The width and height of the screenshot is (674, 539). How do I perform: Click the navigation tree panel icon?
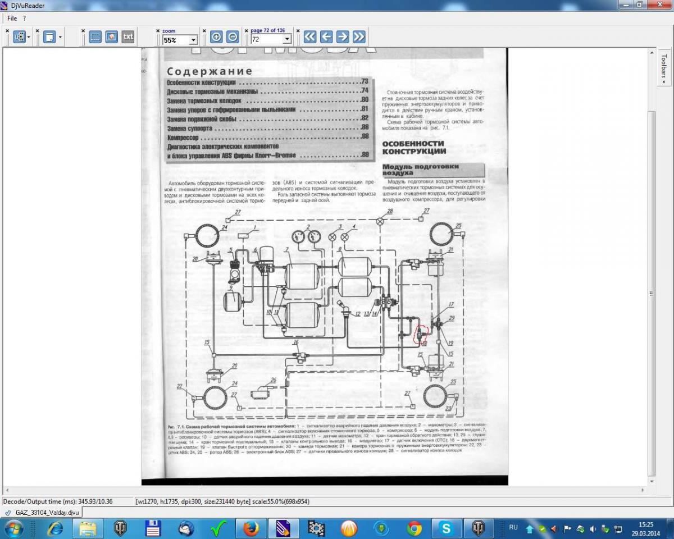click(20, 37)
